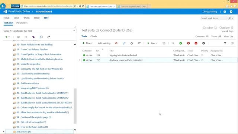Click the expand all suites icon
This screenshot has height=134, width=238.
point(18,37)
